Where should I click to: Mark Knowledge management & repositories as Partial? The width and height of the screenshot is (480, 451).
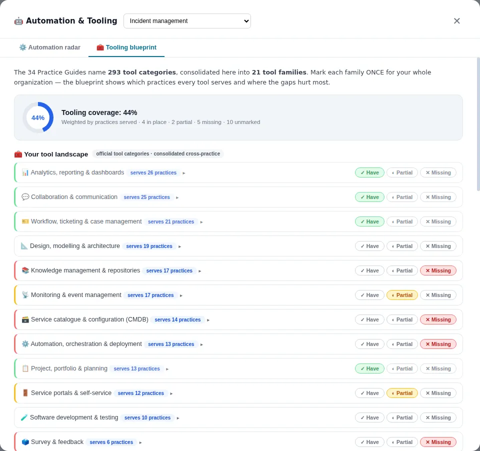[x=402, y=270]
